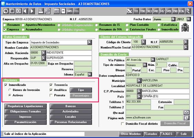The height and width of the screenshot is (138, 194).
Task: Open the Idioma dropdown
Action: [90, 75]
